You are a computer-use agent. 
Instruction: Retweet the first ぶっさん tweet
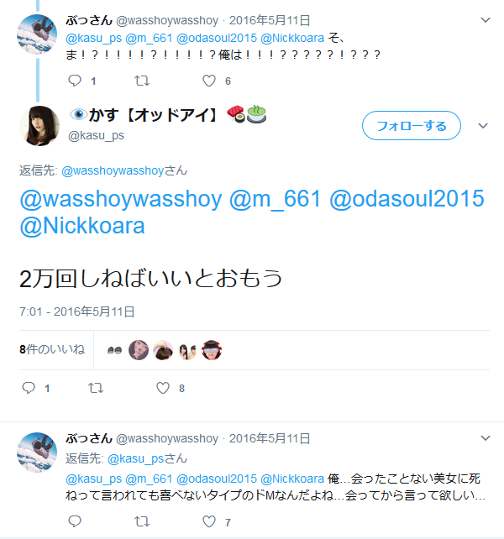tap(141, 81)
